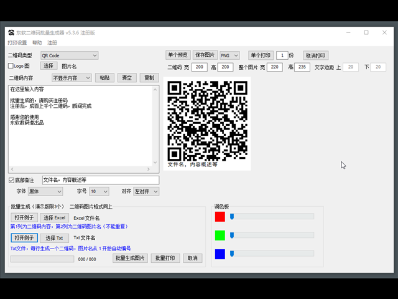Click the 取消 batch button
Image resolution: width=398 pixels, height=299 pixels.
[193, 259]
